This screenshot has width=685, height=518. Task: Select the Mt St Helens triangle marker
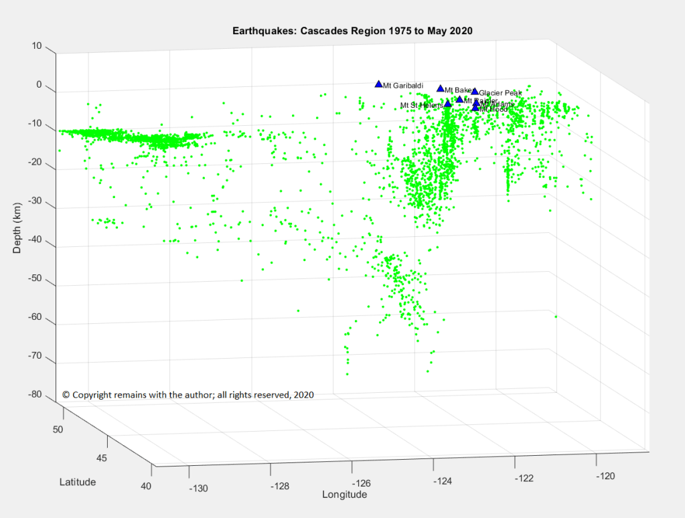pos(448,104)
